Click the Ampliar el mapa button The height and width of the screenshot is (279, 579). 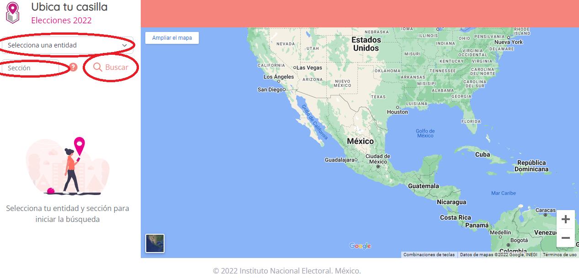172,38
